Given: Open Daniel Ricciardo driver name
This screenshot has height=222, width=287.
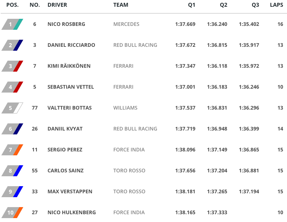Looking at the screenshot, I should (71, 45).
